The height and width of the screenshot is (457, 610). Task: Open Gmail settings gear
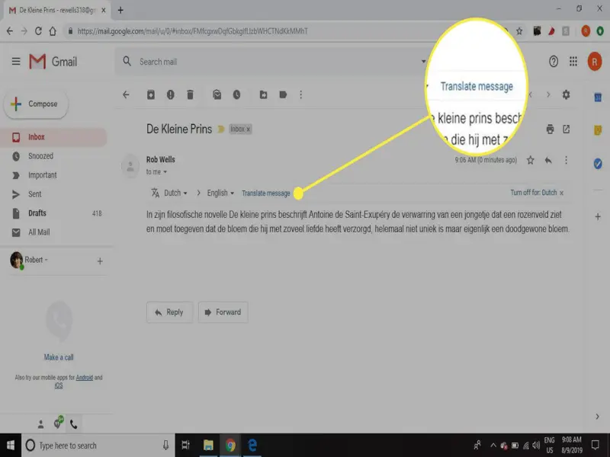coord(565,95)
